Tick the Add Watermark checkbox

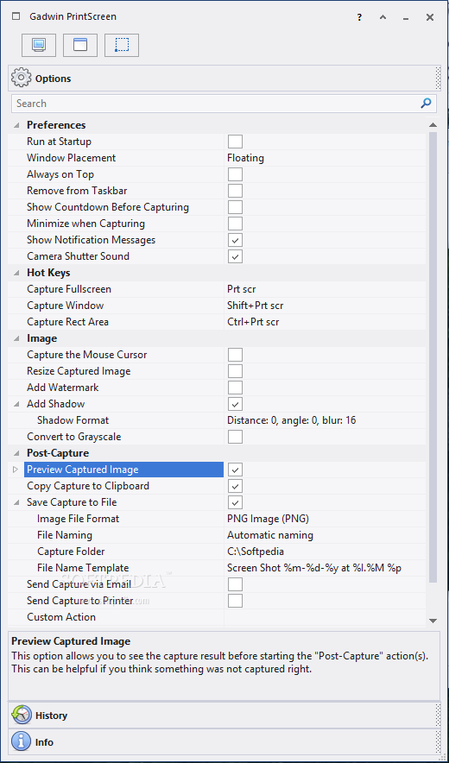click(235, 388)
